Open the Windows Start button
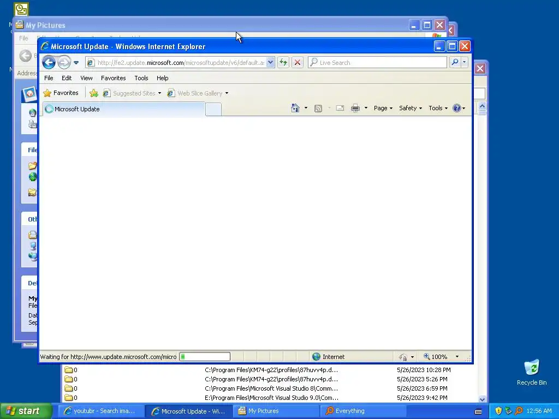The image size is (559, 419). (26, 411)
